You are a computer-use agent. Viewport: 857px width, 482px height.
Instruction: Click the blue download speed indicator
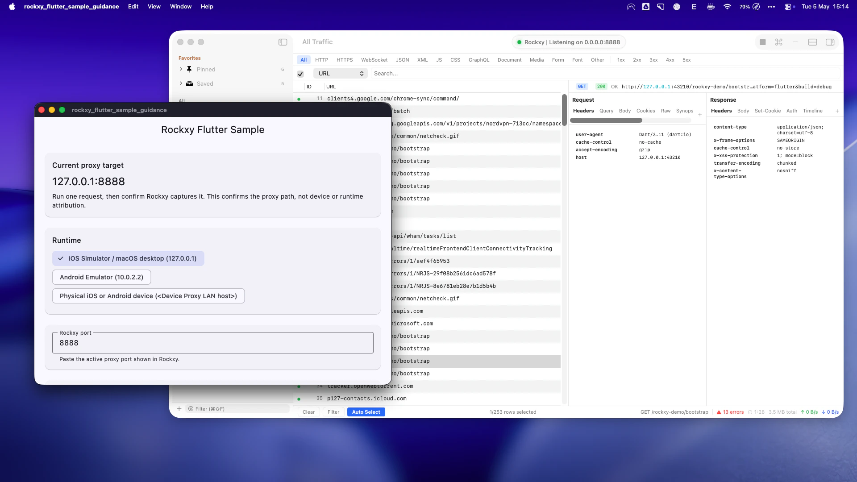pyautogui.click(x=830, y=412)
